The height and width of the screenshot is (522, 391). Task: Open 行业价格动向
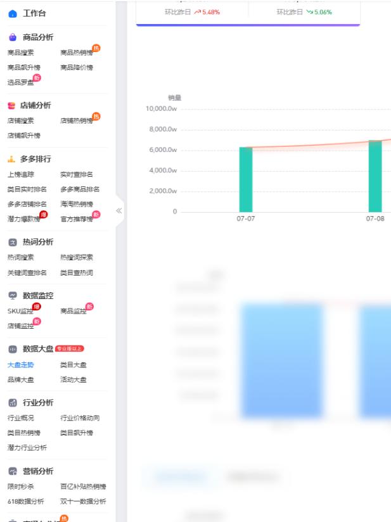coord(80,418)
